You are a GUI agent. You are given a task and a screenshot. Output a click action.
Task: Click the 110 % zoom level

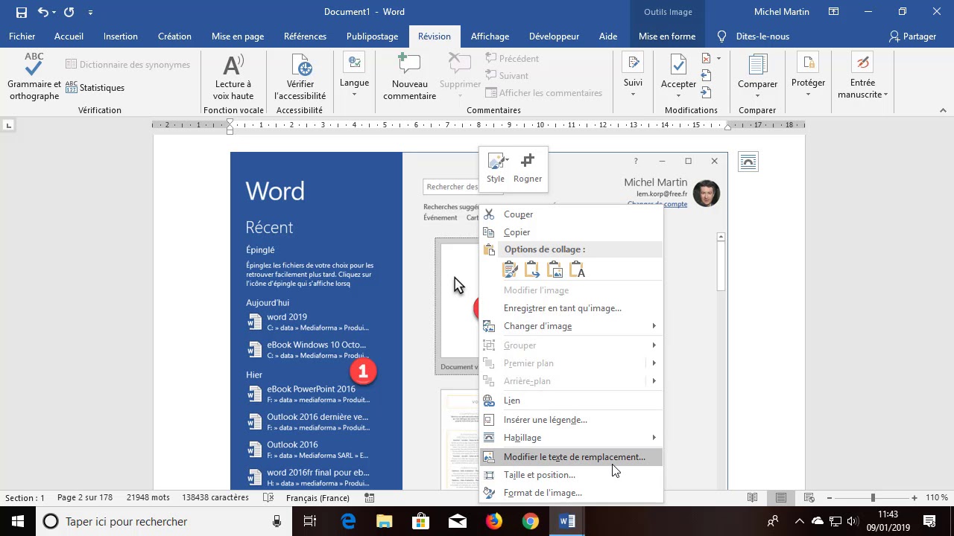point(937,498)
